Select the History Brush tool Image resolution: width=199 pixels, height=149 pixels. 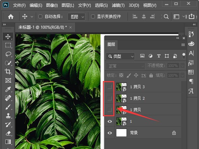tap(8, 125)
